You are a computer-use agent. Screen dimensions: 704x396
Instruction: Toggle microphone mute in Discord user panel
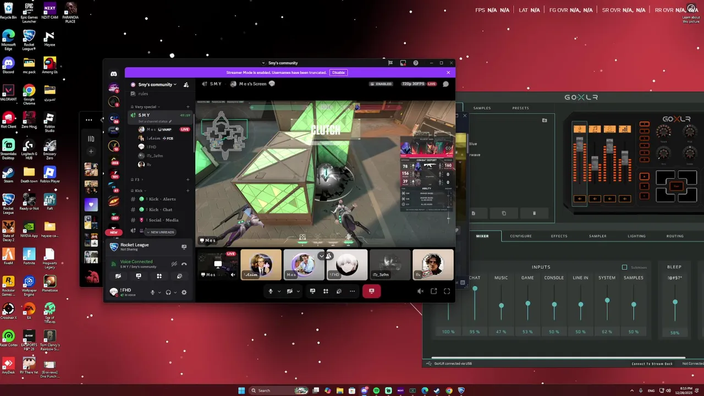click(x=152, y=293)
